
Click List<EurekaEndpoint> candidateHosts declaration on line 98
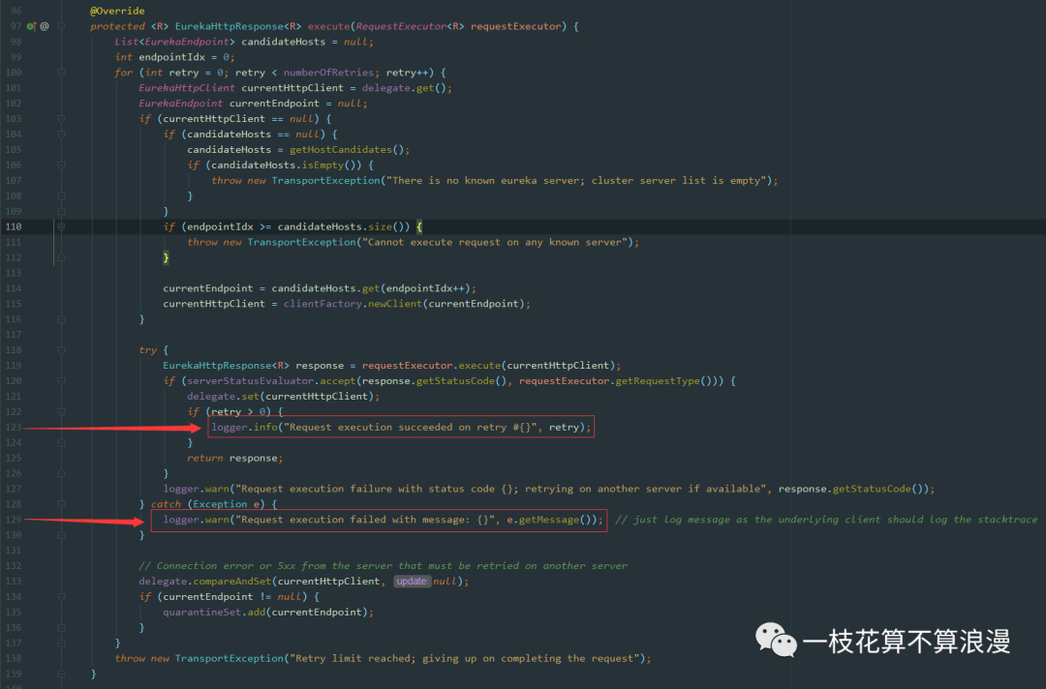click(244, 42)
